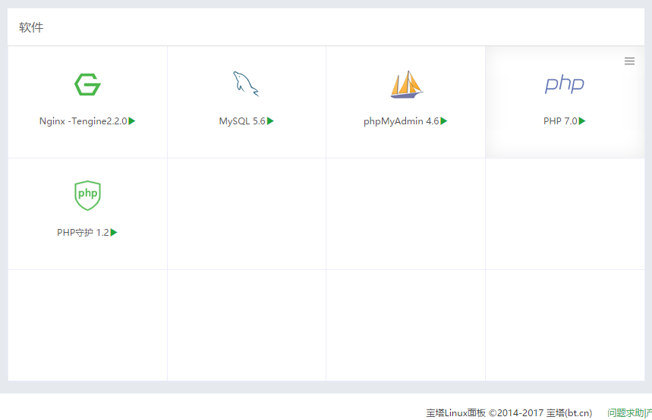
Task: Open phpMyAdmin 4.6 label
Action: click(x=402, y=121)
